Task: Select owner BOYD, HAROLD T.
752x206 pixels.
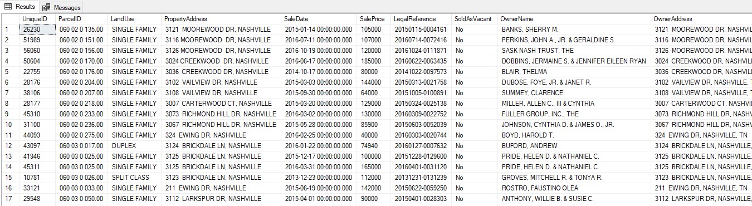Action: coord(574,135)
